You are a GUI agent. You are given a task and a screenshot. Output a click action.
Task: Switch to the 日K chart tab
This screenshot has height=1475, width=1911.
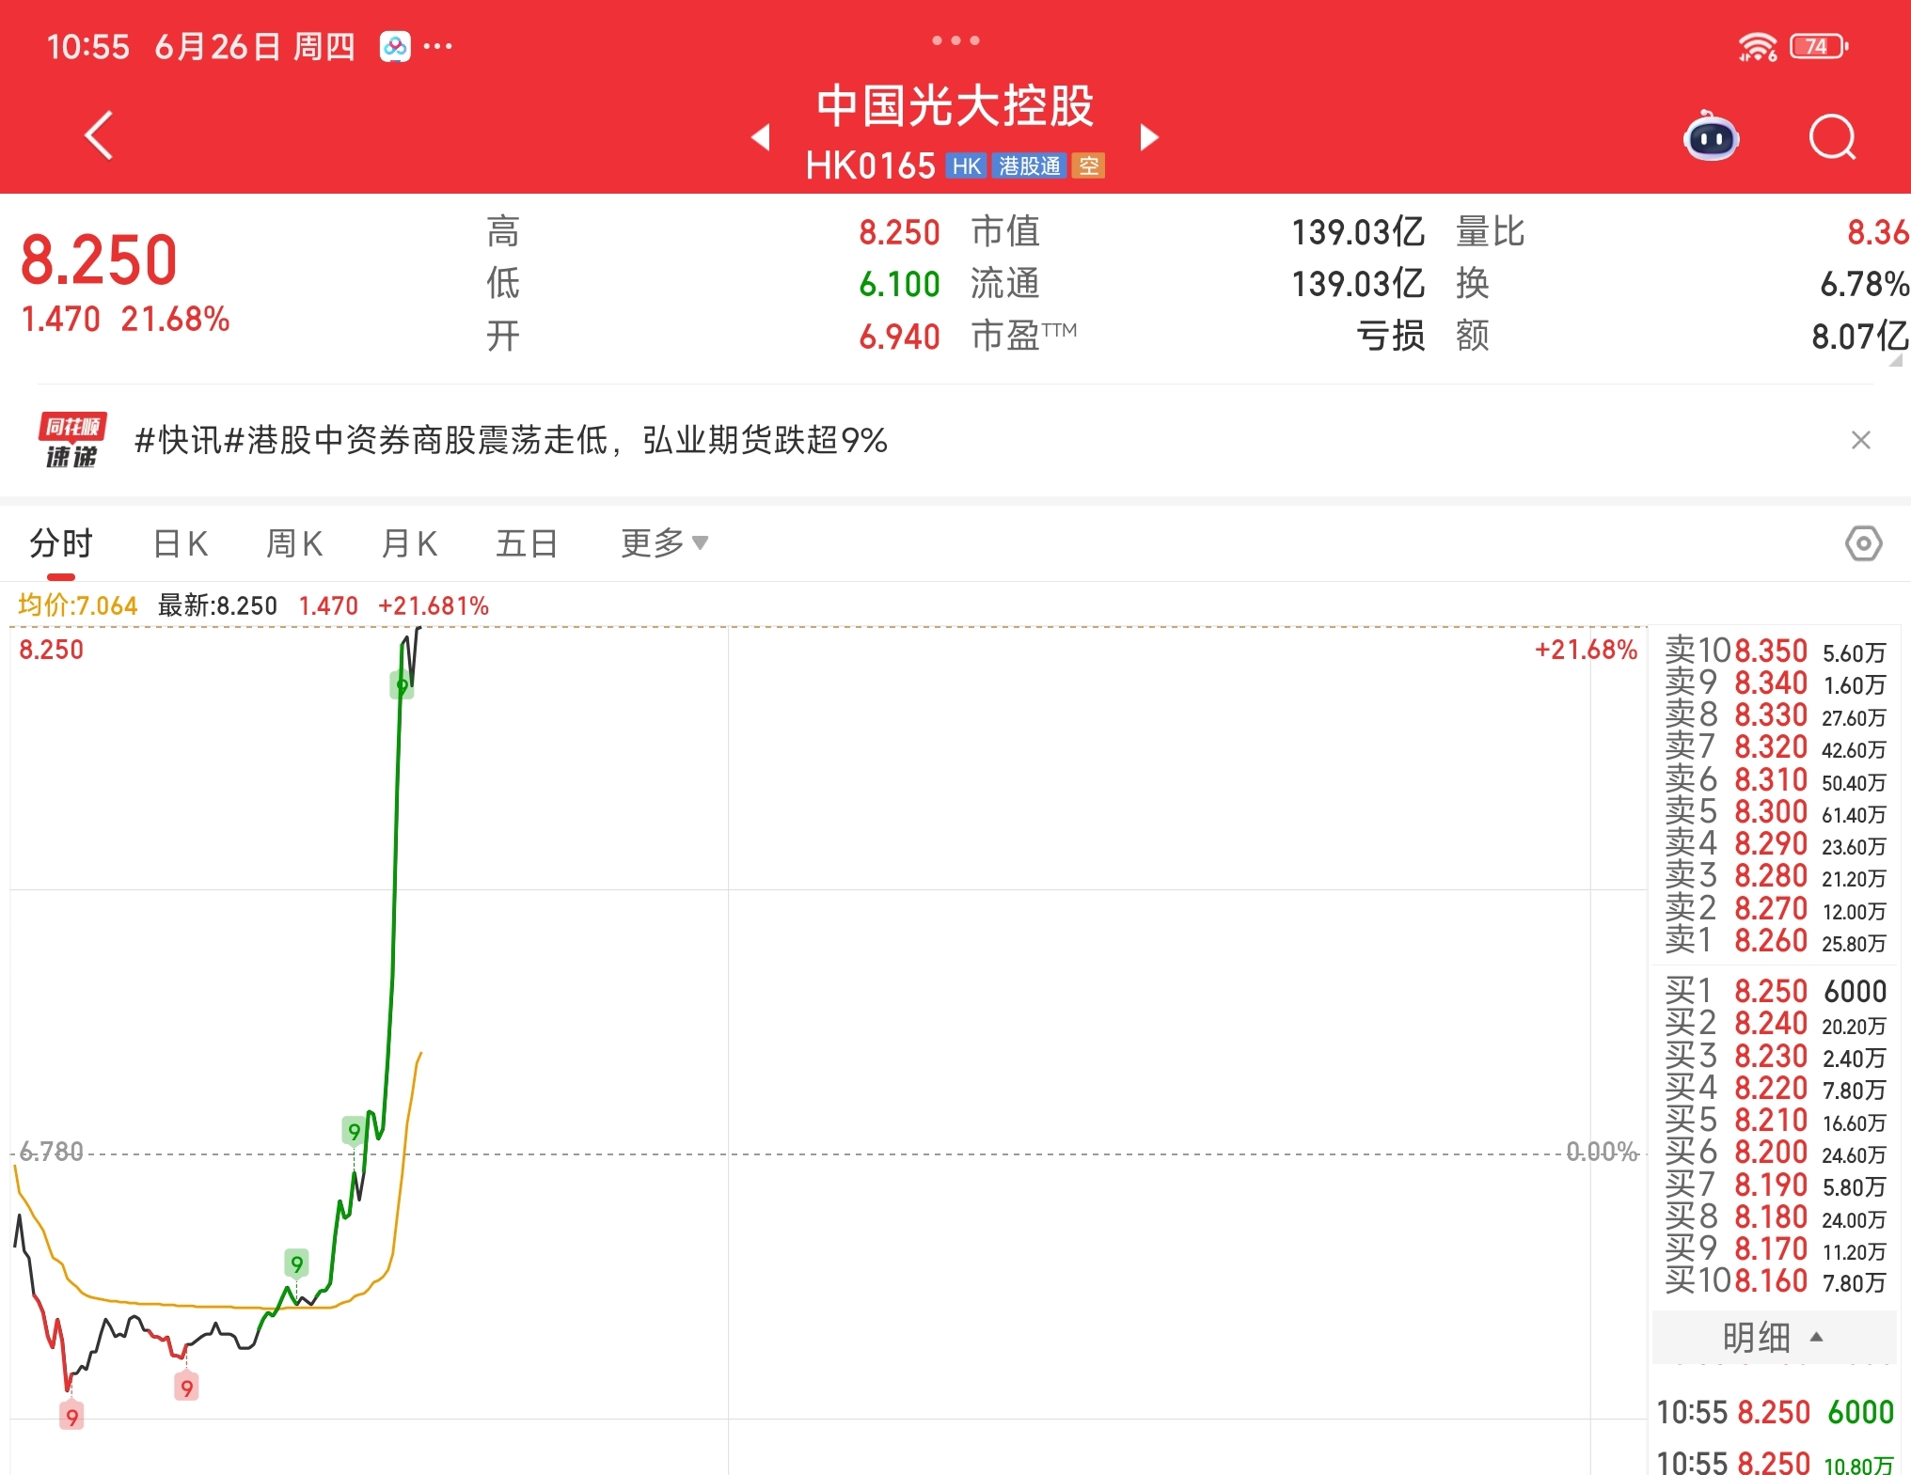pyautogui.click(x=180, y=543)
